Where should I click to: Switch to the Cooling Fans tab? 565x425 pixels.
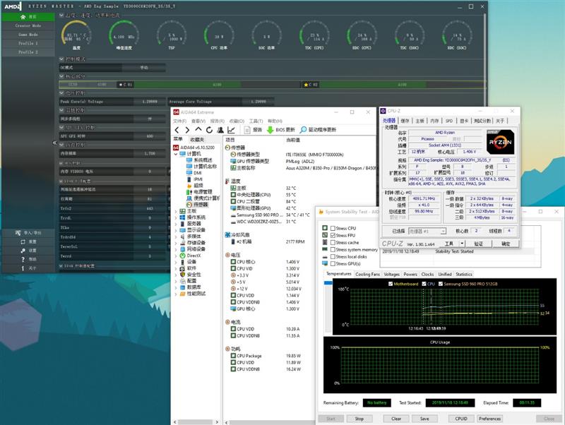pyautogui.click(x=367, y=274)
